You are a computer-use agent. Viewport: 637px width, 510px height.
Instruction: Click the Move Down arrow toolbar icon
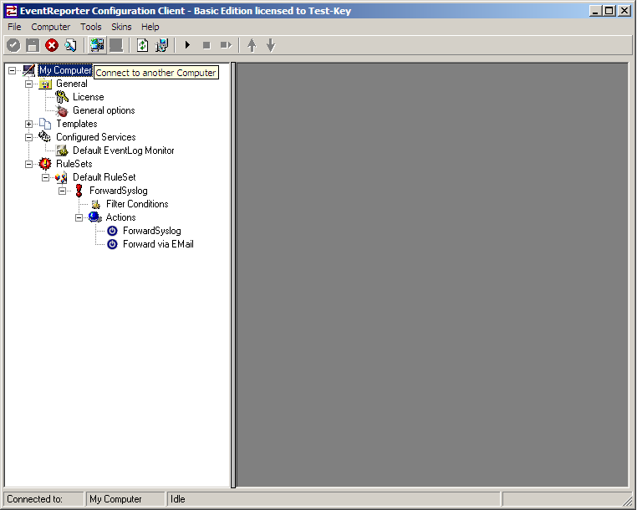click(271, 45)
